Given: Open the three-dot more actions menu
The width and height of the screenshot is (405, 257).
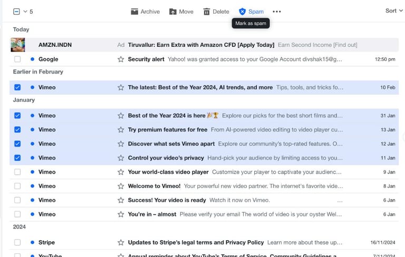Looking at the screenshot, I should coord(277,12).
